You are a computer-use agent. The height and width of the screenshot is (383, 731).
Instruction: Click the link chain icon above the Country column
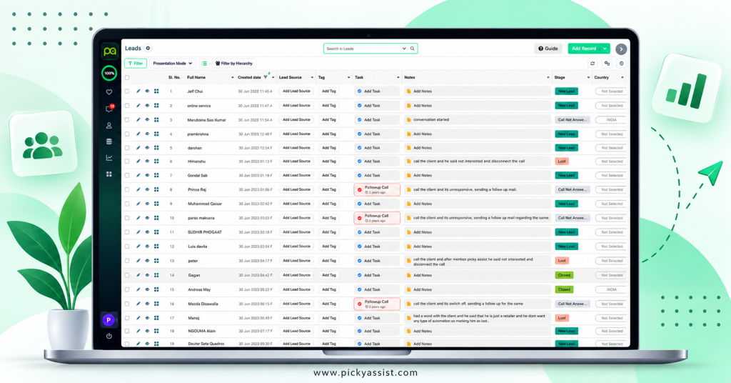(x=607, y=64)
